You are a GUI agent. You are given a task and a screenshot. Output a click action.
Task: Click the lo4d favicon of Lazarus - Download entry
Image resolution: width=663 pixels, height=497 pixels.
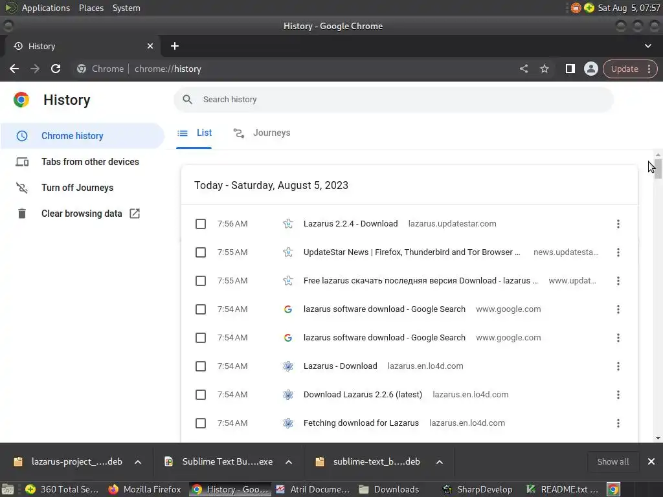pos(288,366)
